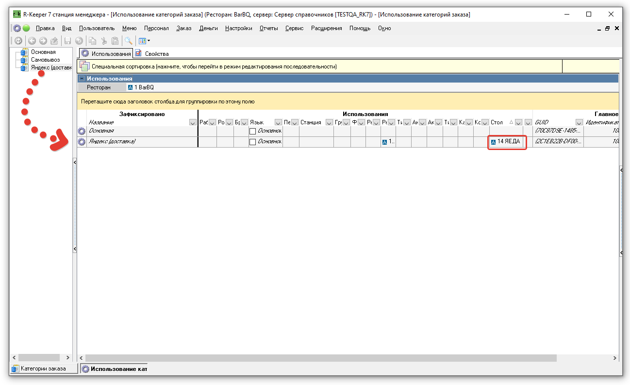
Task: Toggle the Язык checkbox in the Яндекс (доставка) row
Action: [x=252, y=142]
